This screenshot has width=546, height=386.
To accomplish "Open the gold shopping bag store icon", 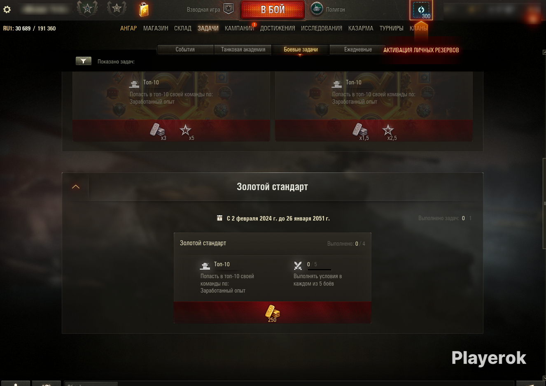I will (144, 9).
